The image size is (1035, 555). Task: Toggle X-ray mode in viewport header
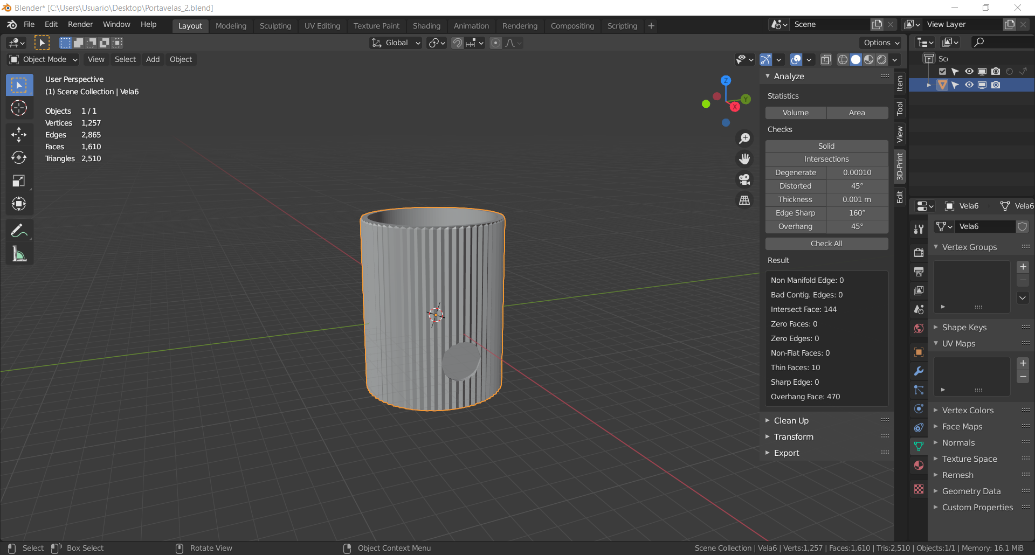[x=826, y=59]
